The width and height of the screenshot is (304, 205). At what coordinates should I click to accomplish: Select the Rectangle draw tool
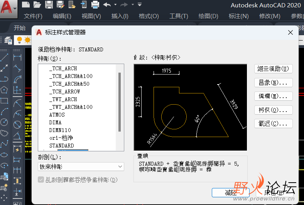tap(4, 101)
